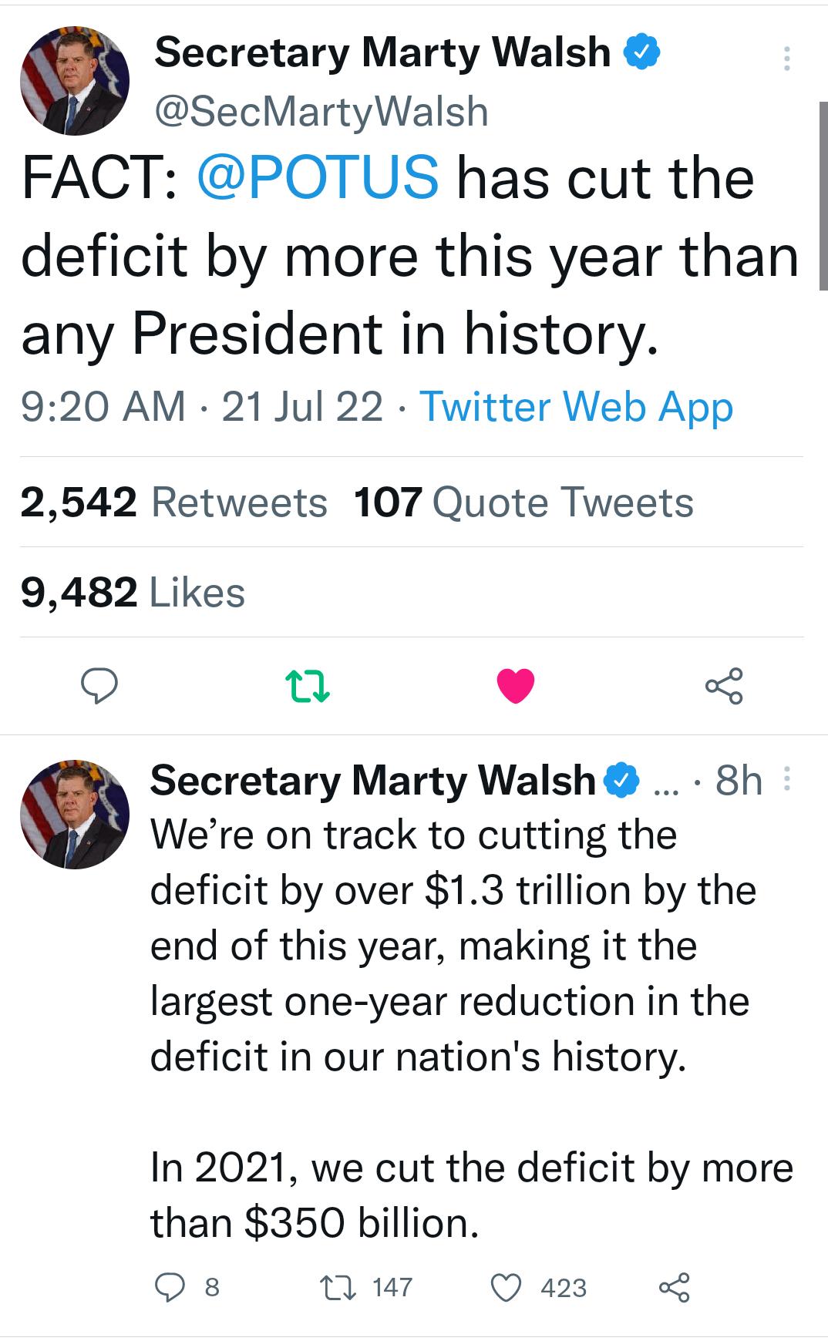Click the verified badge on the thread reply
This screenshot has width=828, height=1341.
620,780
